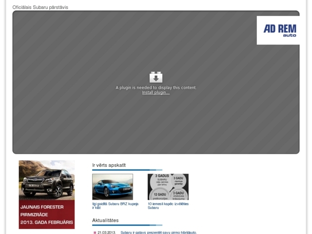
Task: Open the 3 Gadus warranty thumbnail
Action: point(168,187)
